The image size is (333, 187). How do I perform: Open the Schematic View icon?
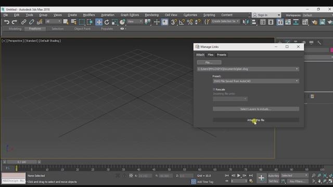tap(296, 22)
